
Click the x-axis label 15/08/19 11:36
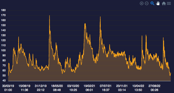click(24, 88)
